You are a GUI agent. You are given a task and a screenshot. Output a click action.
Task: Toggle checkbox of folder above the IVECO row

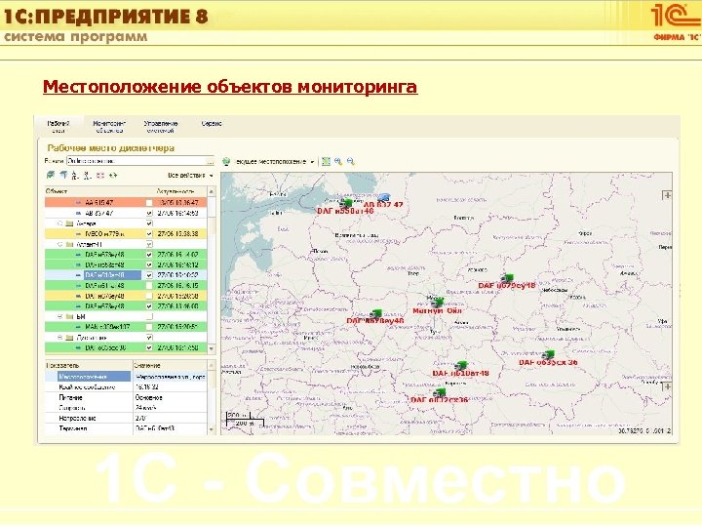tap(149, 223)
